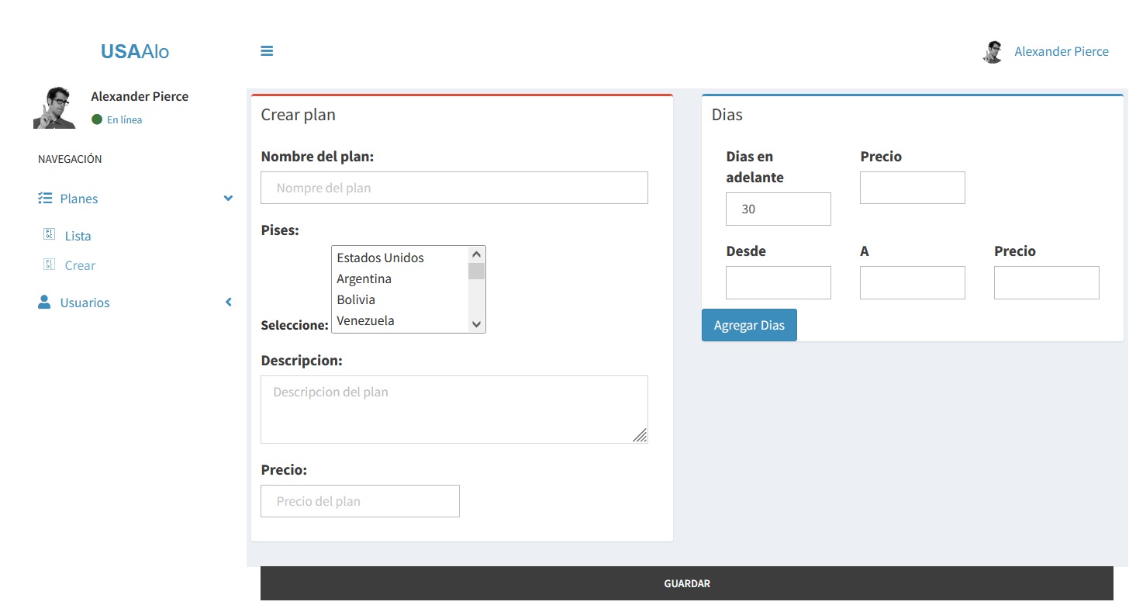The width and height of the screenshot is (1136, 612).
Task: Collapse the Planes menu chevron
Action: coord(228,199)
